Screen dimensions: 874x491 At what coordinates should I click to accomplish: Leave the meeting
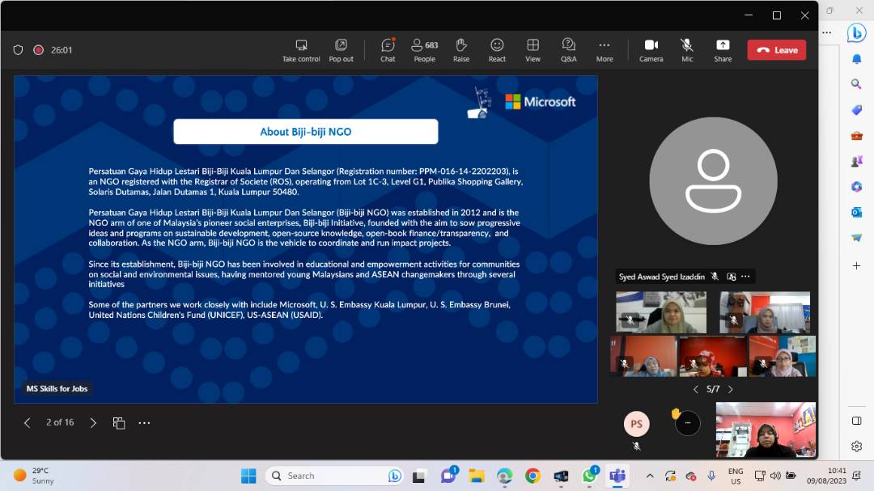[x=776, y=50]
